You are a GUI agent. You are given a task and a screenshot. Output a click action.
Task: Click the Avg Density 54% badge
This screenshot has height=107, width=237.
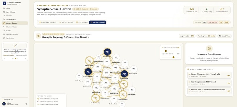click(187, 36)
